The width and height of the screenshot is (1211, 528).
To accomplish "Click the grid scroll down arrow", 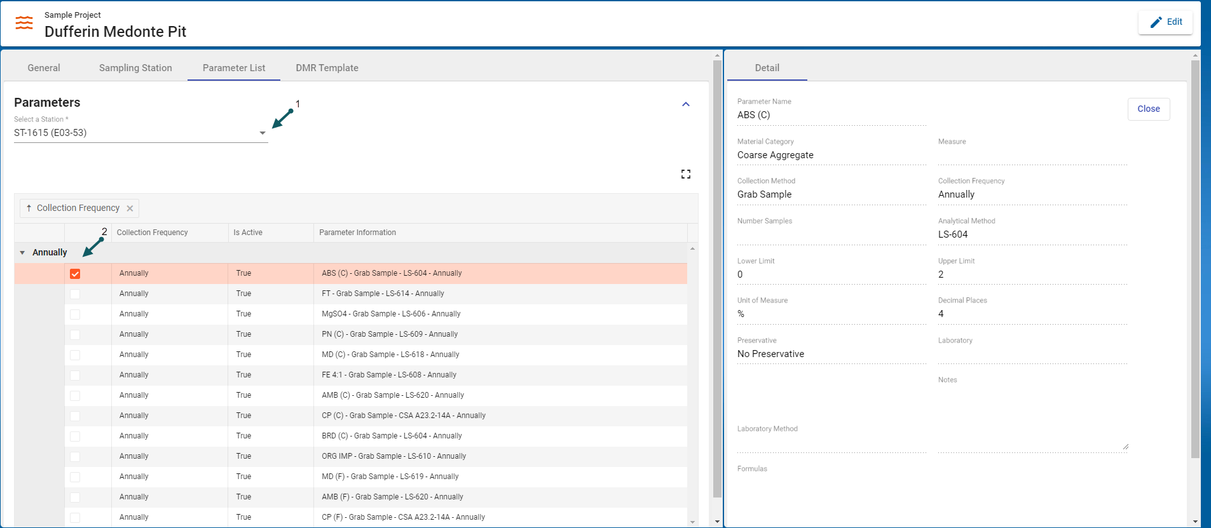I will click(692, 522).
